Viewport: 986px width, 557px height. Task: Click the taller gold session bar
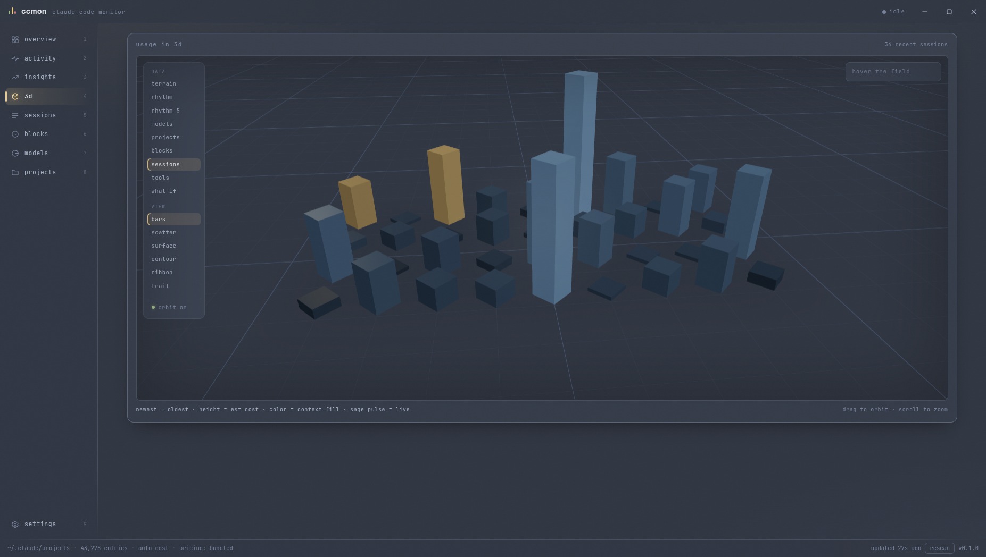(x=446, y=185)
